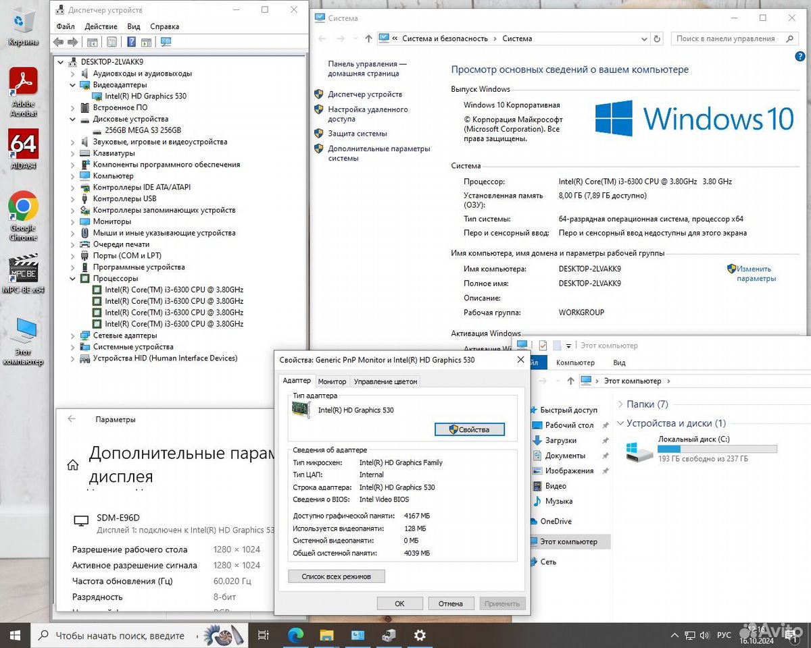This screenshot has width=811, height=648.
Task: Click Отмена in the adapter properties dialog
Action: tap(451, 603)
